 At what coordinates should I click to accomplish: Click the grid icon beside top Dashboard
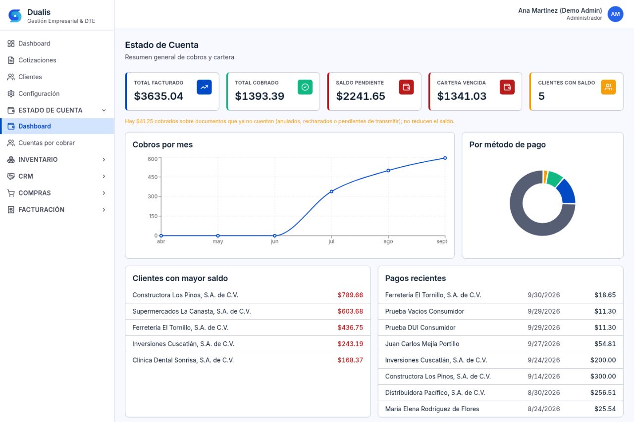pyautogui.click(x=11, y=44)
